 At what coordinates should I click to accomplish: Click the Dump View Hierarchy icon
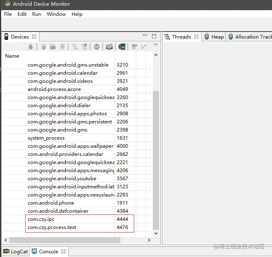point(122,47)
